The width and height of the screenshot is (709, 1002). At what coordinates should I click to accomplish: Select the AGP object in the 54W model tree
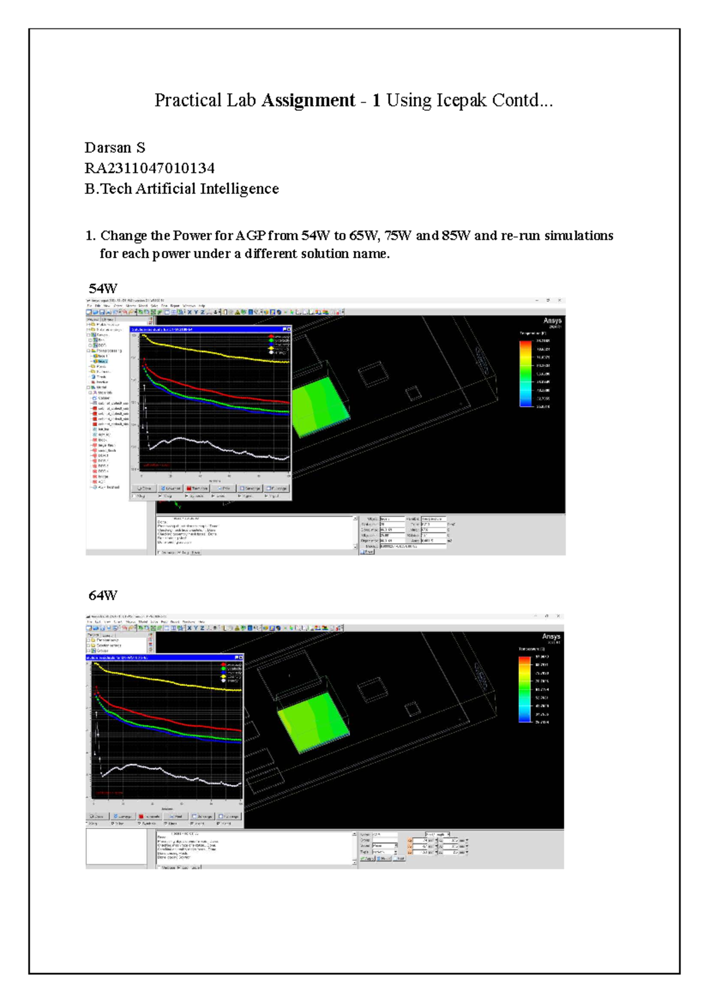(x=100, y=482)
